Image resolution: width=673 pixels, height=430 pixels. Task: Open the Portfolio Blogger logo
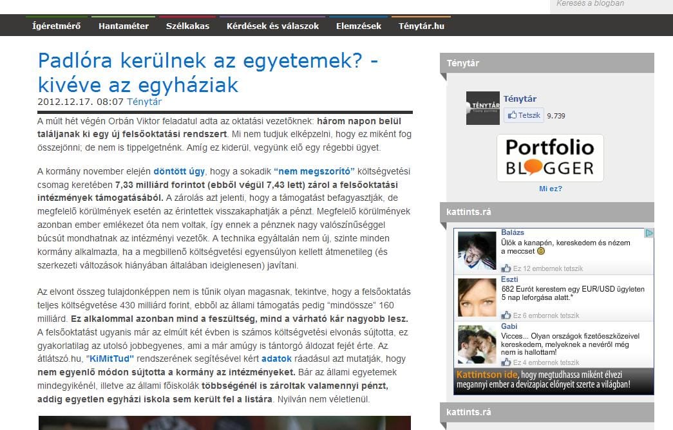[x=550, y=158]
